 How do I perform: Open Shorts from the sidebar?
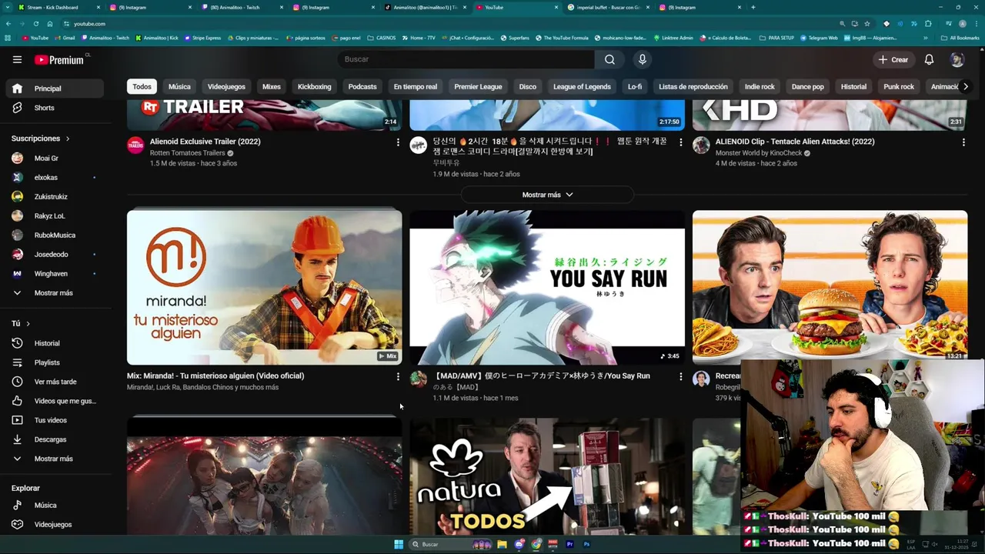click(x=54, y=108)
